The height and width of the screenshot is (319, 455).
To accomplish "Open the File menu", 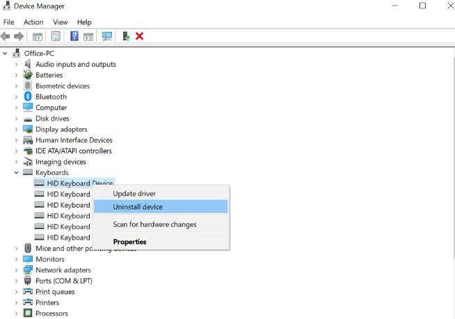I will pyautogui.click(x=9, y=22).
